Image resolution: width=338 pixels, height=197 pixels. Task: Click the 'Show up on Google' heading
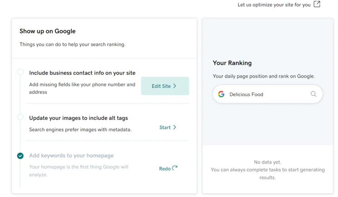click(x=47, y=31)
